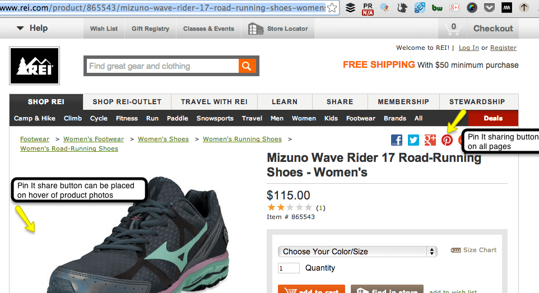Expand the Help dropdown
This screenshot has width=539, height=293.
pos(32,28)
